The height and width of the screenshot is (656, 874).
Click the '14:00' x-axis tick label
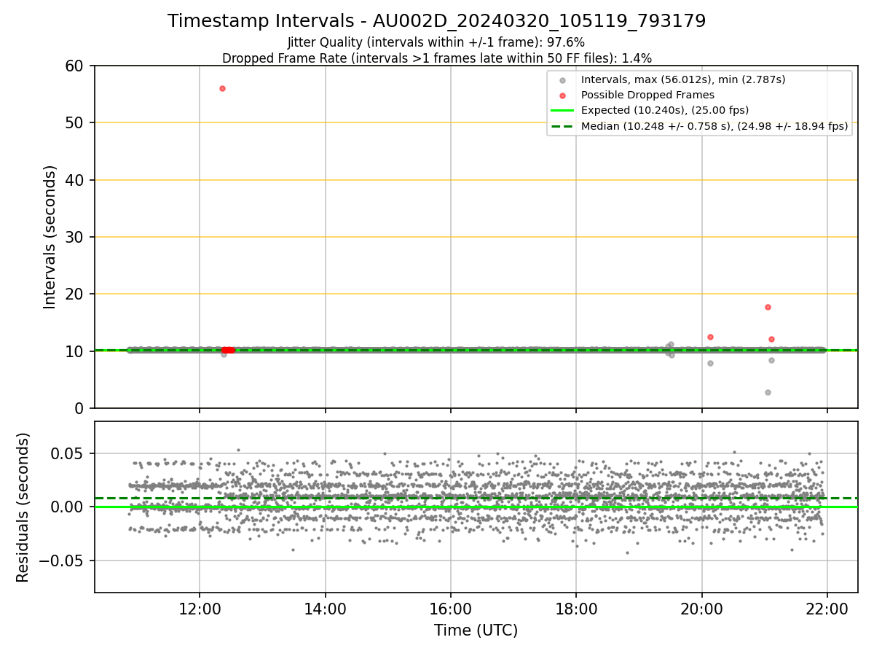point(326,608)
